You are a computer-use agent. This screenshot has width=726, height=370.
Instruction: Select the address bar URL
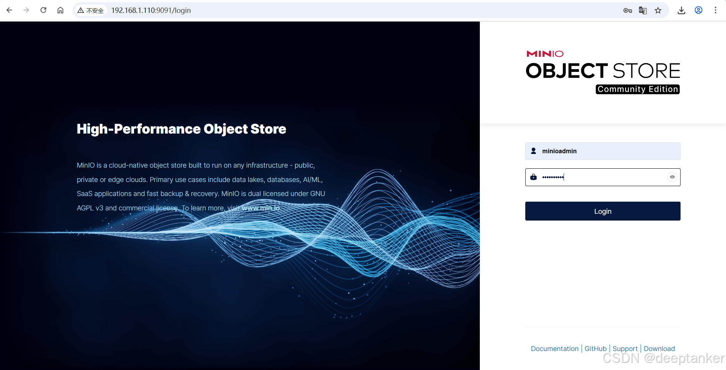pyautogui.click(x=151, y=11)
